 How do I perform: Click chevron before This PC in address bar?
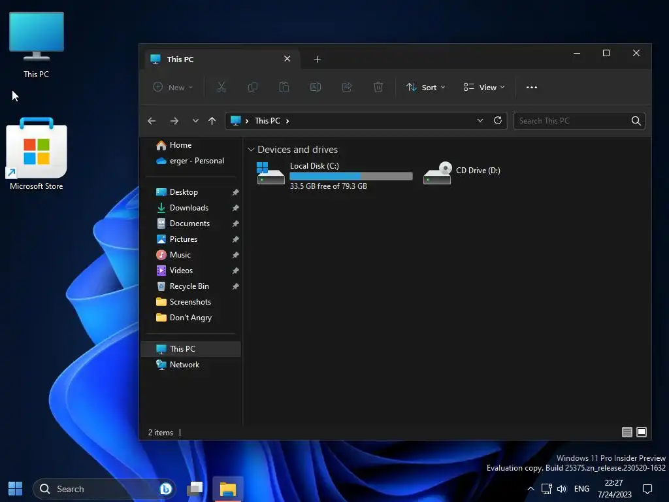(247, 121)
